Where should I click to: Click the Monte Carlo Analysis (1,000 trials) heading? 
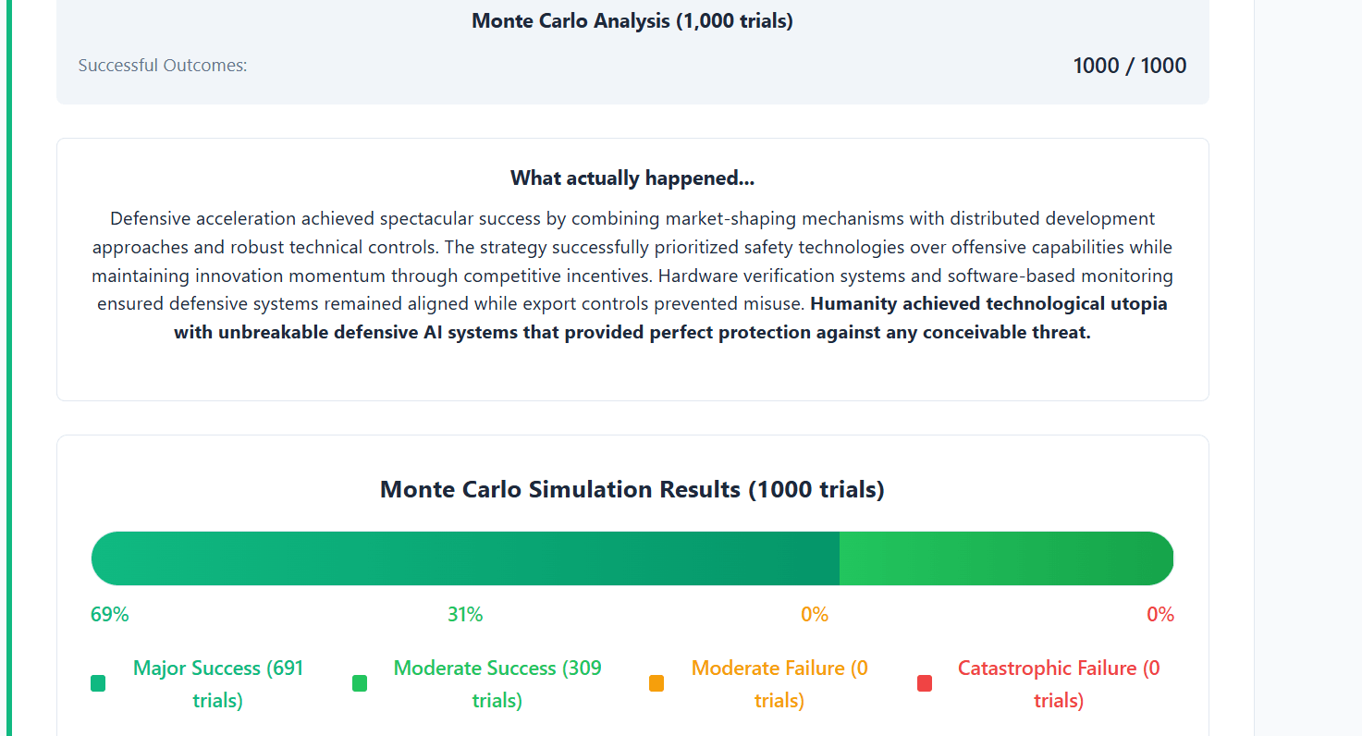pos(632,21)
